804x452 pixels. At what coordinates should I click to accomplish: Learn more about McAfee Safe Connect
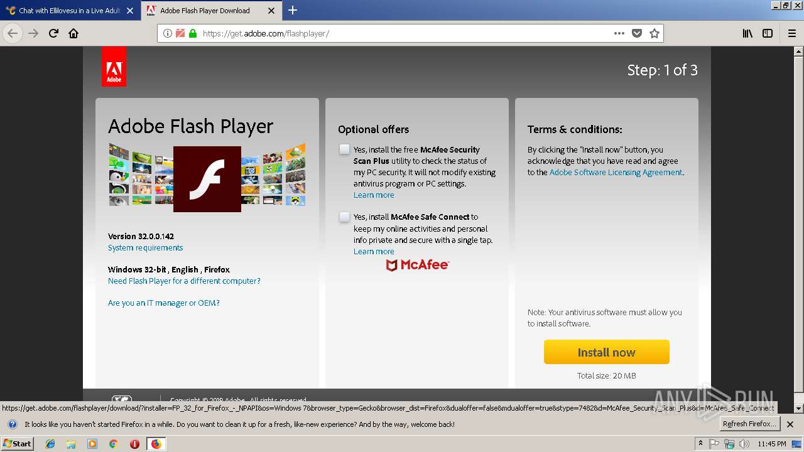click(374, 252)
